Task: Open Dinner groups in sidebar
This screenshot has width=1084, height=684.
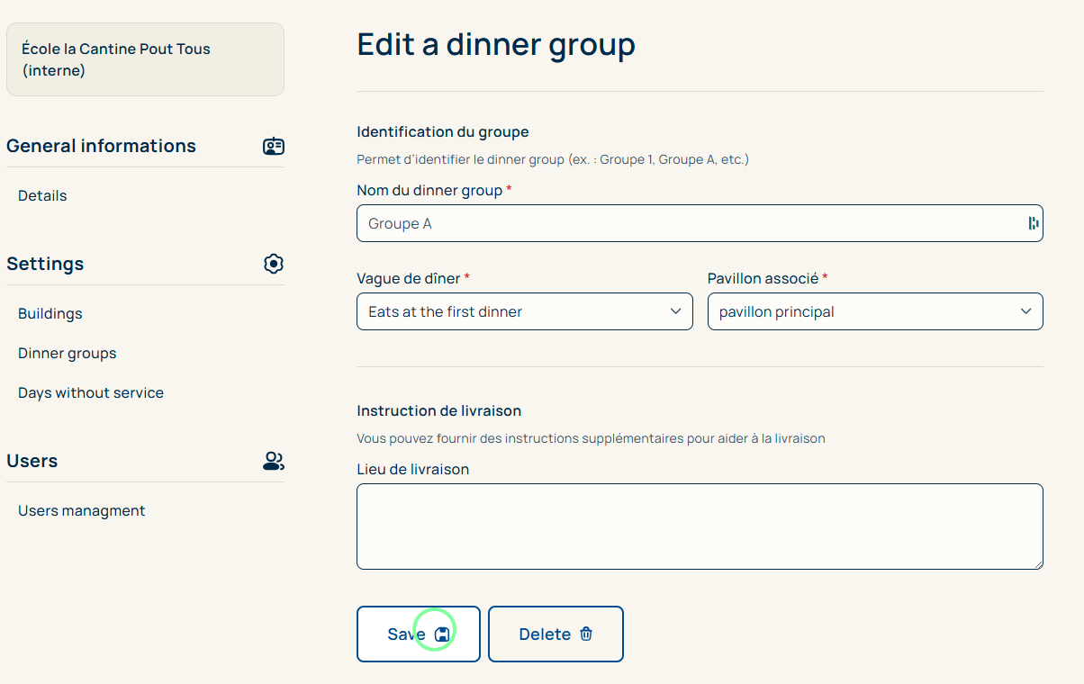Action: click(68, 353)
